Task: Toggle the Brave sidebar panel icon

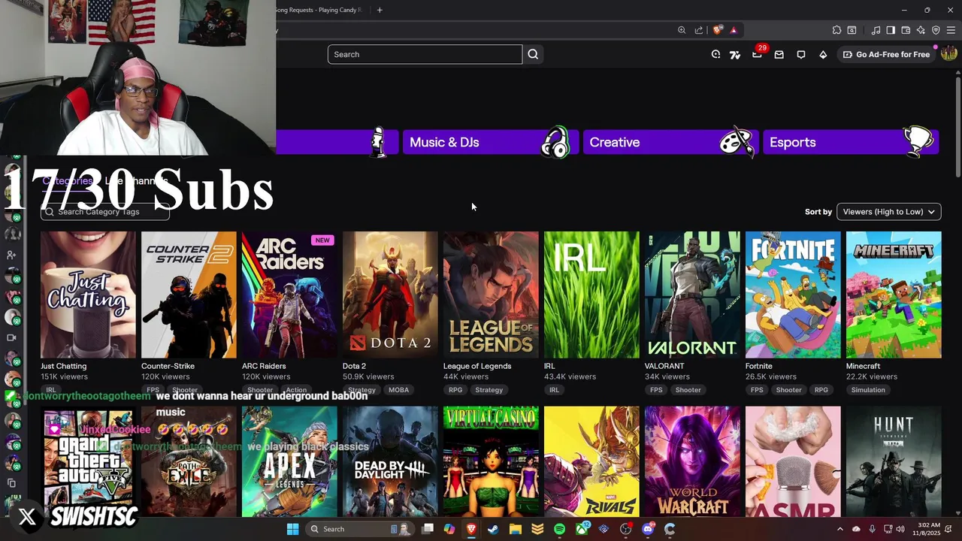Action: [891, 30]
